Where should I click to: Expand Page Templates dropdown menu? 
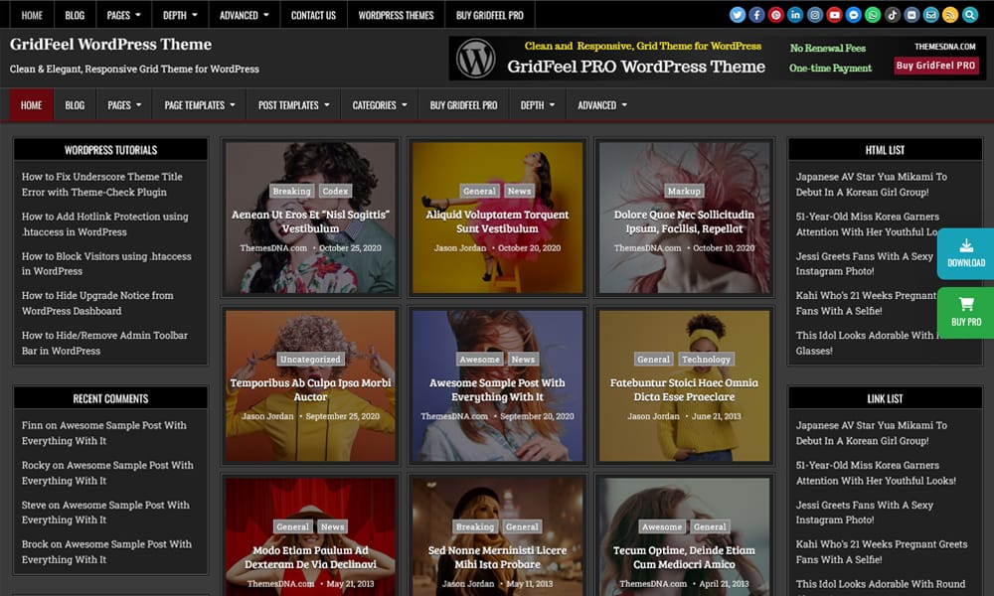coord(199,105)
